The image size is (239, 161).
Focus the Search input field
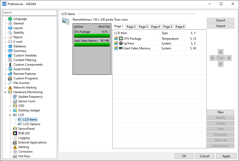tap(30, 12)
